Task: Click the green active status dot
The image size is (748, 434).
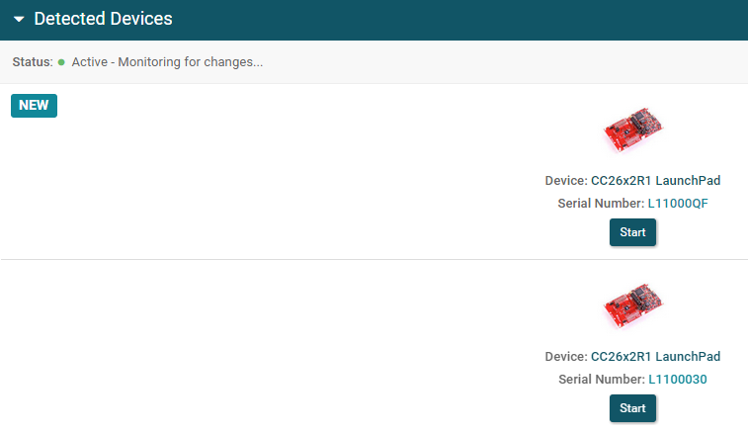Action: pos(61,62)
